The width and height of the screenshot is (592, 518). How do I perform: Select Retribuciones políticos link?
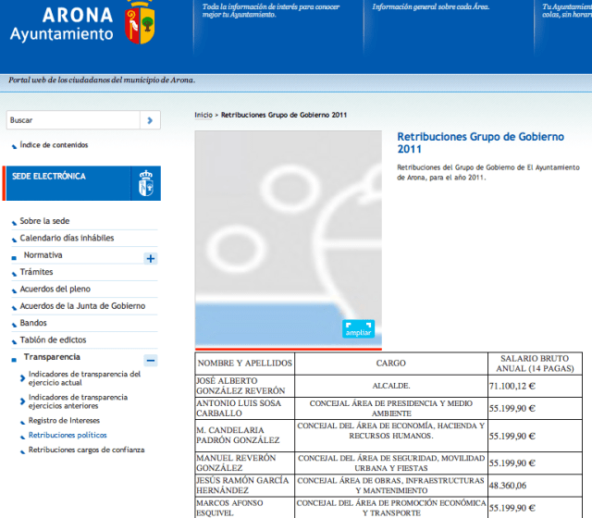[x=68, y=435]
